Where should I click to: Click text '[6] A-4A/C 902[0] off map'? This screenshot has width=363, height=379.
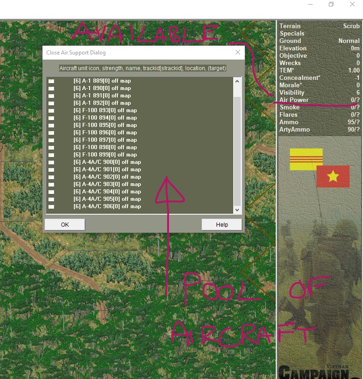(x=107, y=177)
